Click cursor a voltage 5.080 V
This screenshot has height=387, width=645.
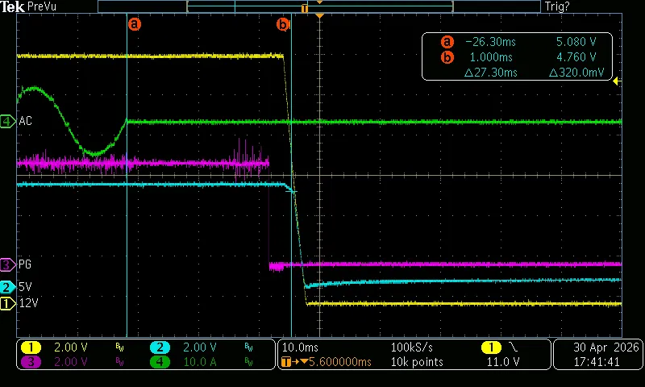[x=576, y=42]
